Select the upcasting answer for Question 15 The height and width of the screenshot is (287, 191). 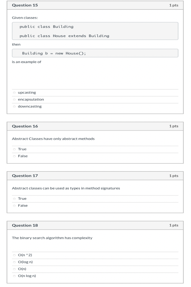click(14, 92)
